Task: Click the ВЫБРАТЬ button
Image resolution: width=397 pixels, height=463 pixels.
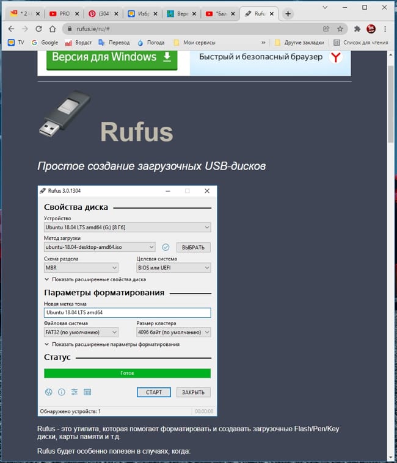Action: click(194, 248)
